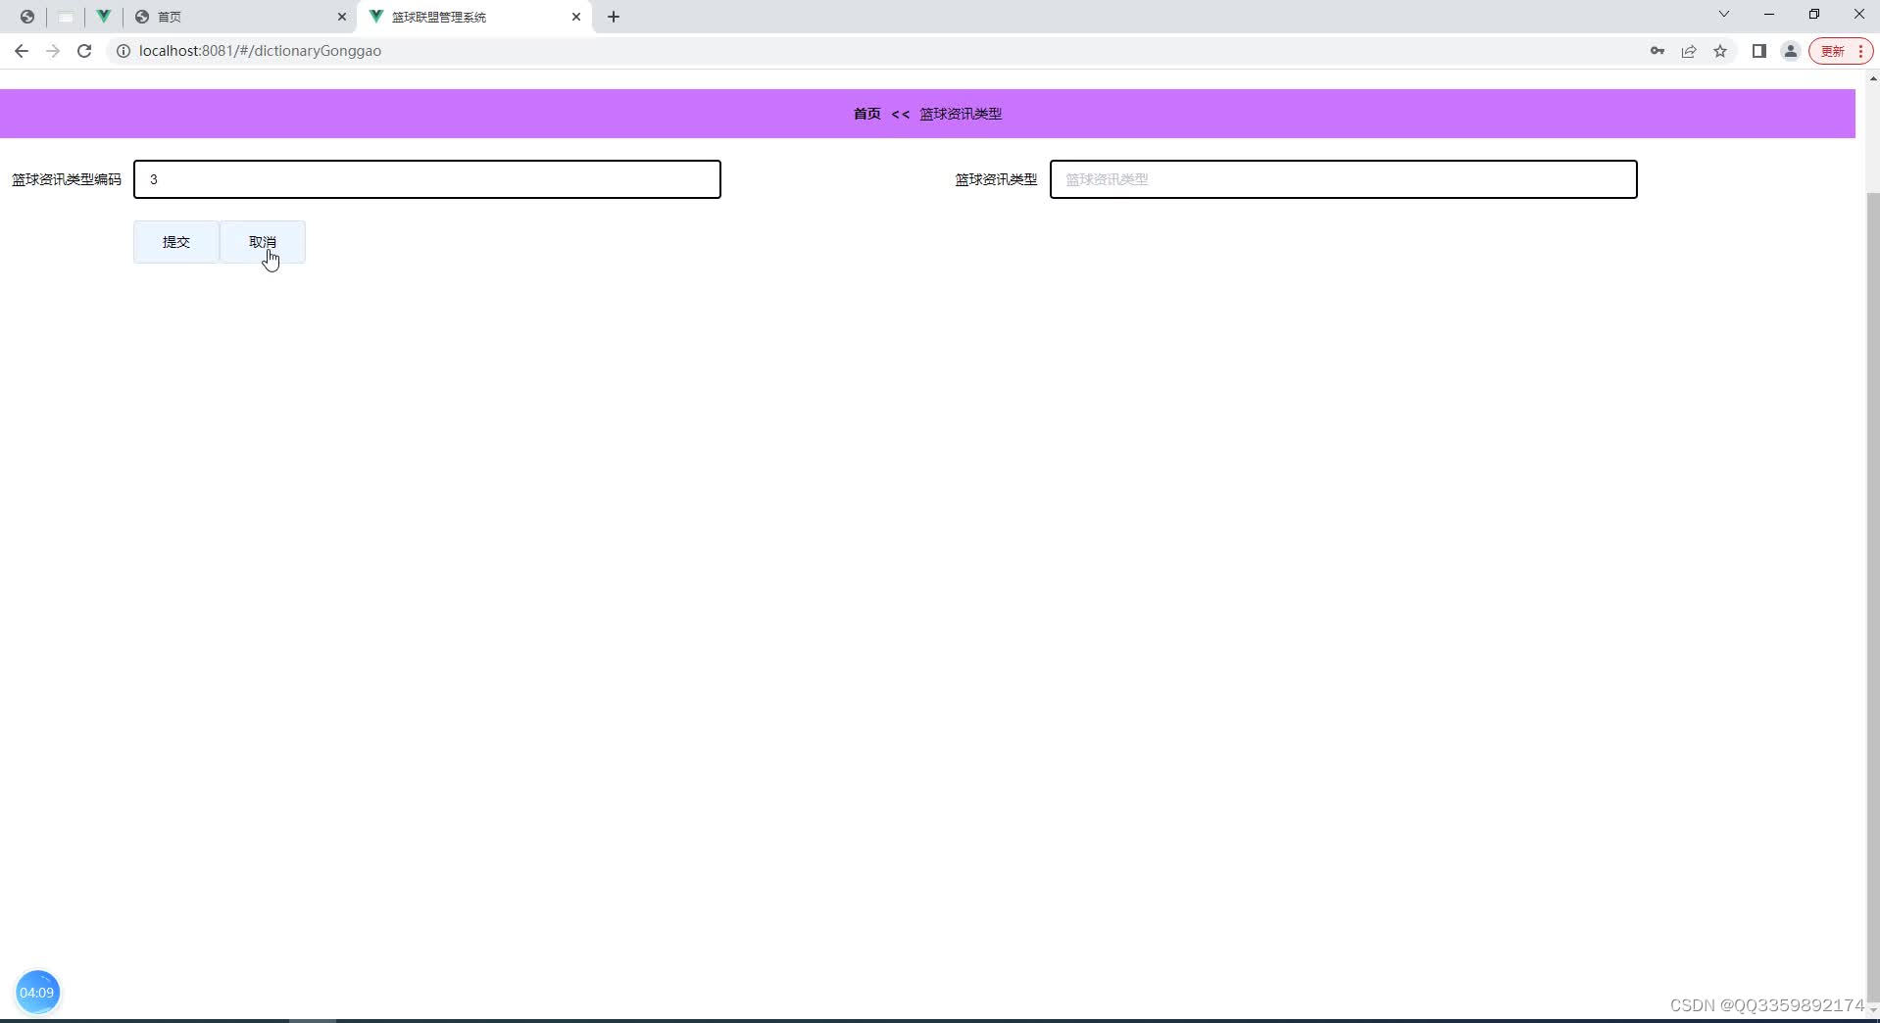The height and width of the screenshot is (1023, 1880).
Task: Open the first pinned globe tab
Action: click(x=27, y=17)
